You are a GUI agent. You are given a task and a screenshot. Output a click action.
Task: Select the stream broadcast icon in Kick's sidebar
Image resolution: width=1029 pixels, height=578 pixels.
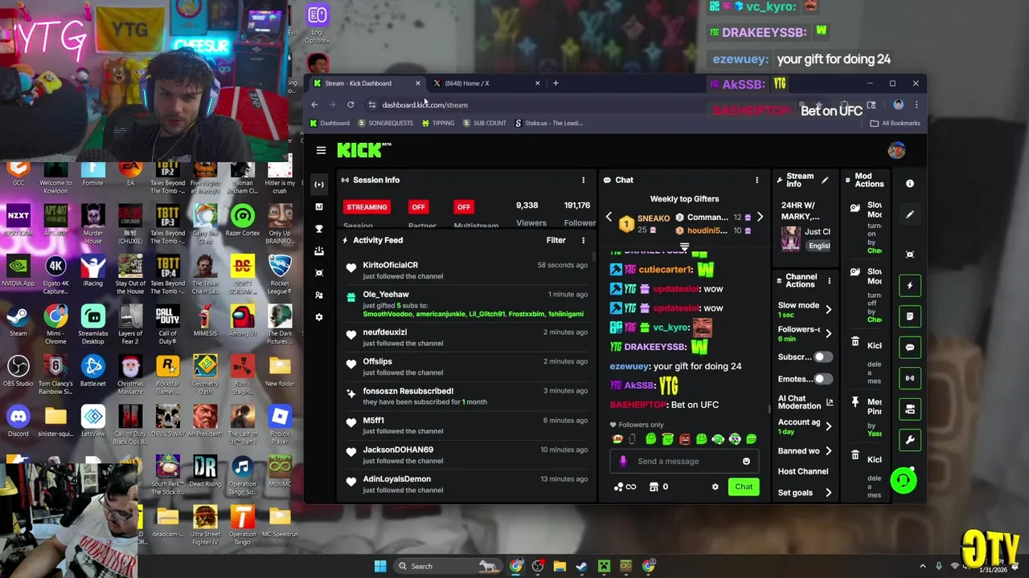[319, 184]
